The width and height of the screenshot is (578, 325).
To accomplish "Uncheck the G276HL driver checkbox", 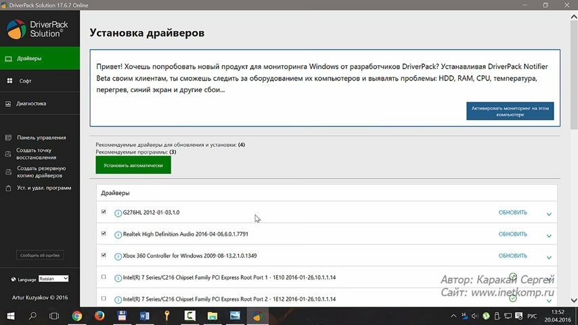I will point(104,212).
